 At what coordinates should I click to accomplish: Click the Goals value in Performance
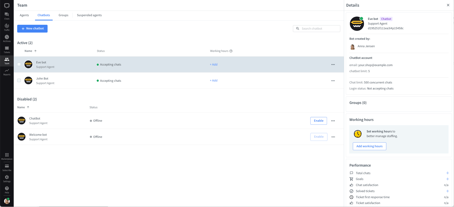coord(447,179)
